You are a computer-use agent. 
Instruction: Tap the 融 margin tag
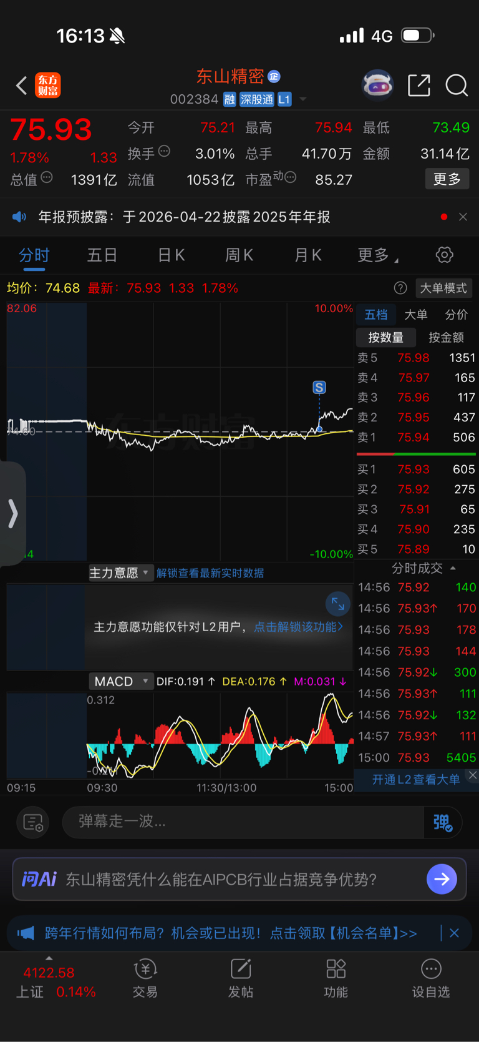pos(230,99)
